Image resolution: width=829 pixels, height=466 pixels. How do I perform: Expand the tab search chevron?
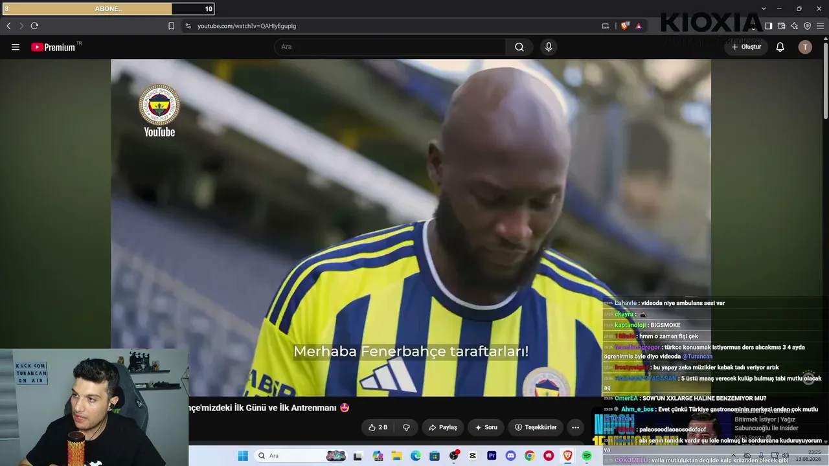(x=764, y=8)
